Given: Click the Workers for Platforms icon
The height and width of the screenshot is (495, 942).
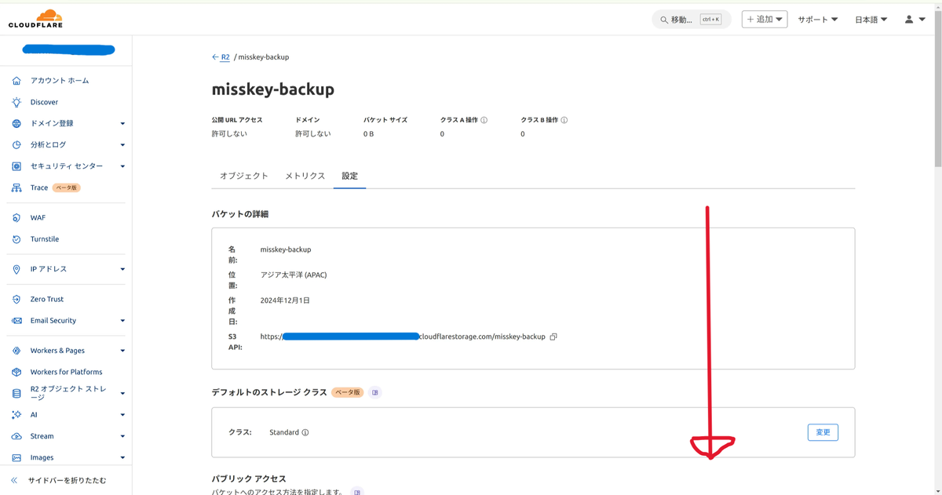Looking at the screenshot, I should 16,372.
